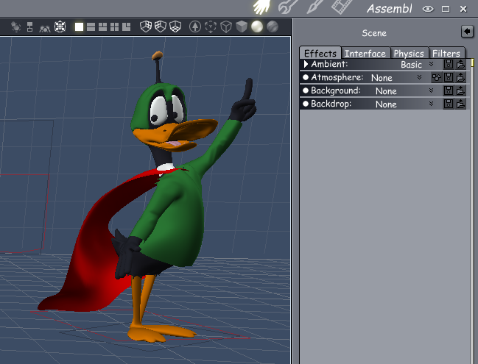Select the single-view layout

79,27
